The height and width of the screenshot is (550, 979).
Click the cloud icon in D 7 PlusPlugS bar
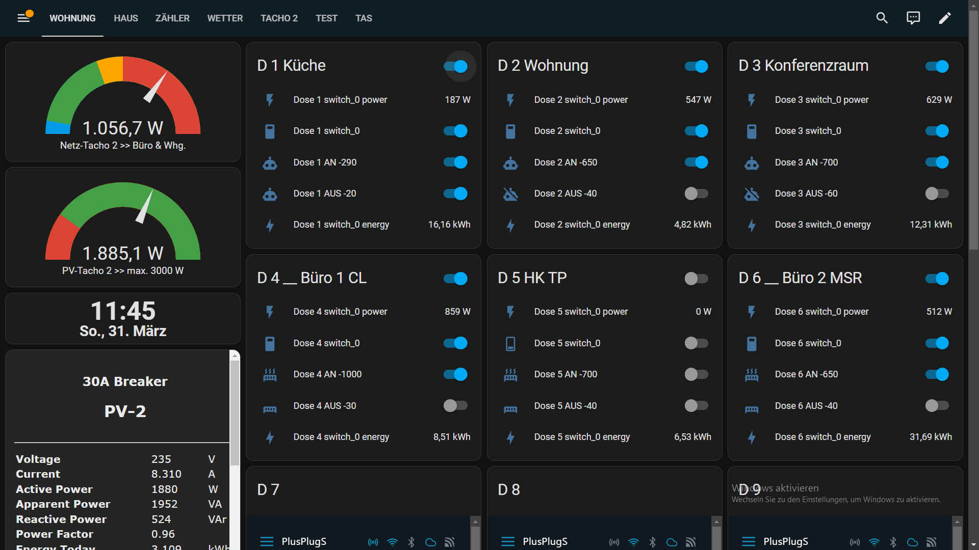tap(430, 542)
